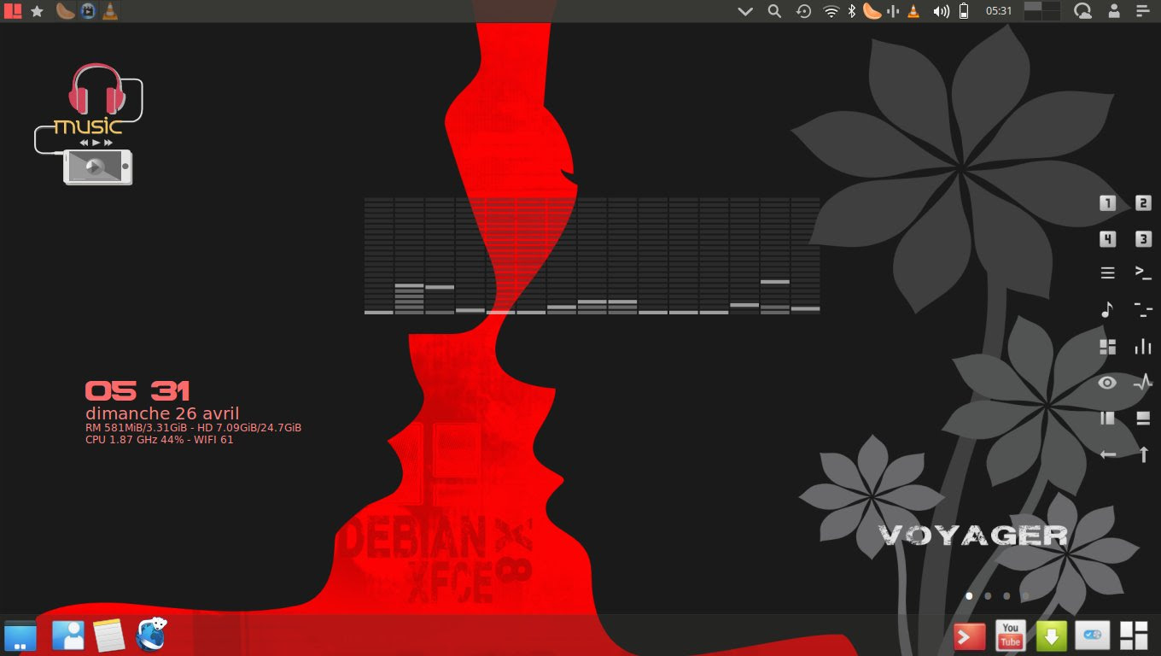Click the phone play button in music widget
The width and height of the screenshot is (1161, 656).
[96, 167]
